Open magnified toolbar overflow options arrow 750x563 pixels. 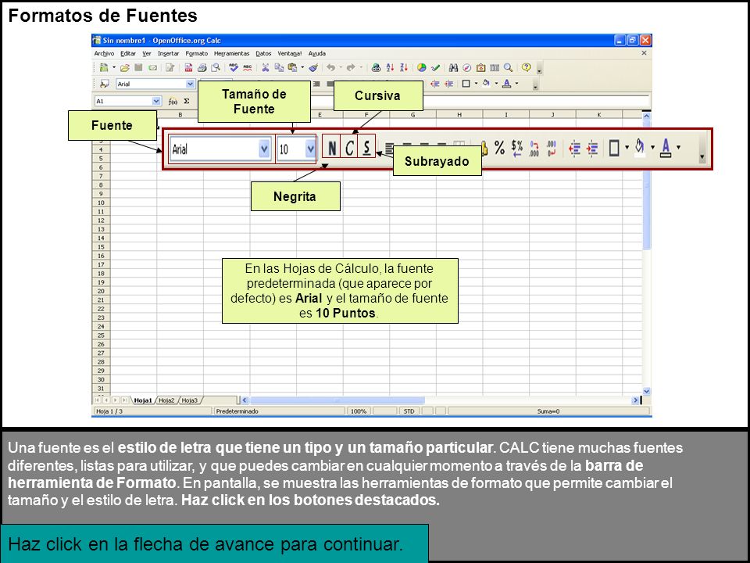tap(702, 156)
